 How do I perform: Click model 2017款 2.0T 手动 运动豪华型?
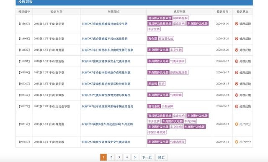point(52,106)
